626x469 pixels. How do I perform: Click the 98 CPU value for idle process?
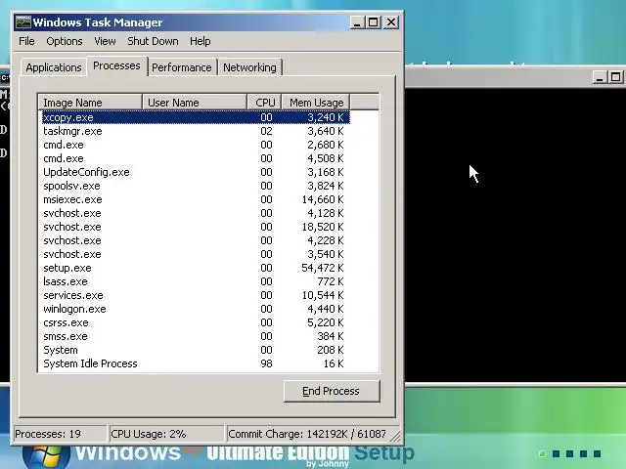(x=266, y=363)
